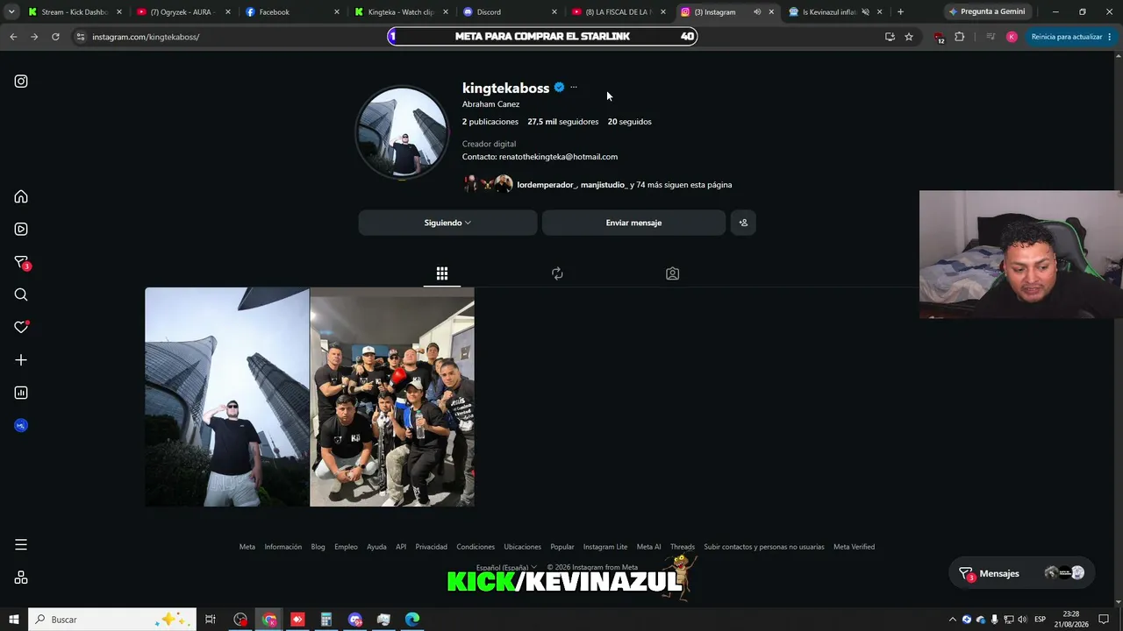This screenshot has width=1123, height=631.
Task: Open Microsoft Edge from the taskbar
Action: click(412, 620)
